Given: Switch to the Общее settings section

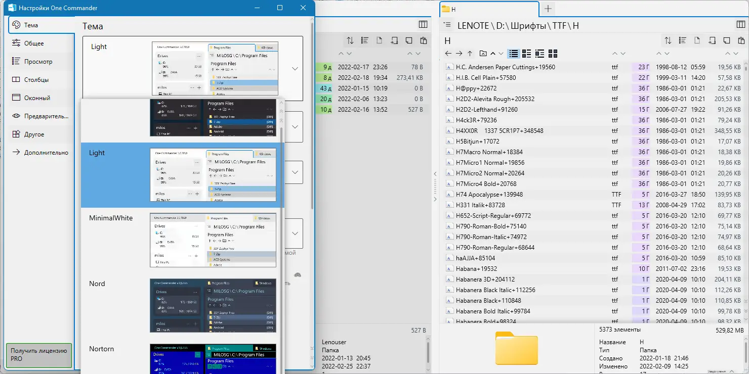Looking at the screenshot, I should [x=41, y=43].
